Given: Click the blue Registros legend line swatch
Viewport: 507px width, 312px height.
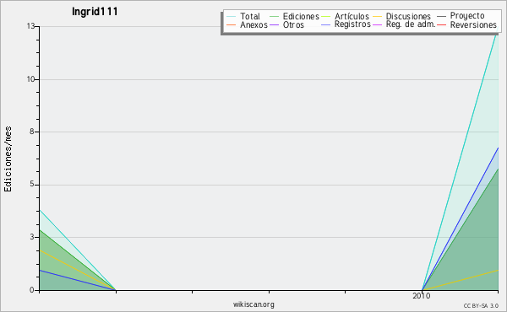Looking at the screenshot, I should point(325,24).
